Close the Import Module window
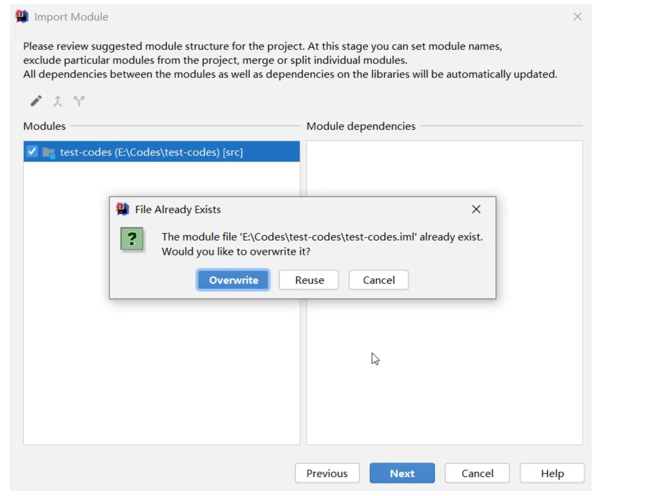The width and height of the screenshot is (645, 496). tap(577, 17)
